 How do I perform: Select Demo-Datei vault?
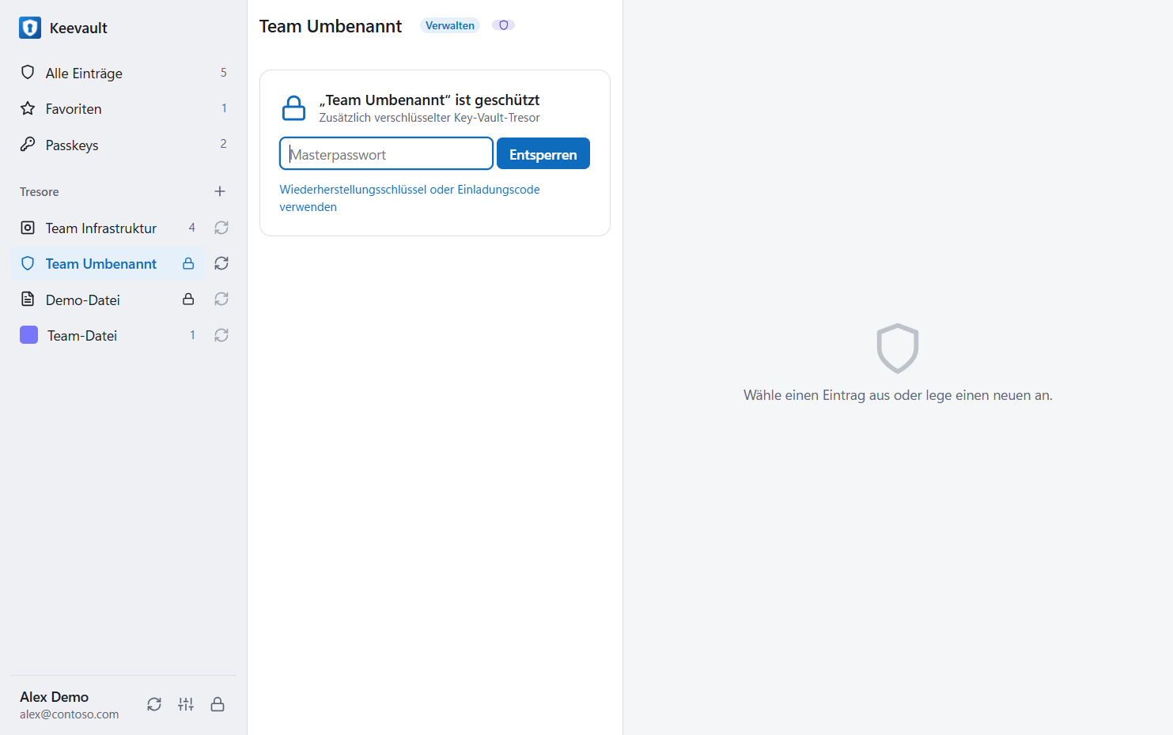pos(108,300)
